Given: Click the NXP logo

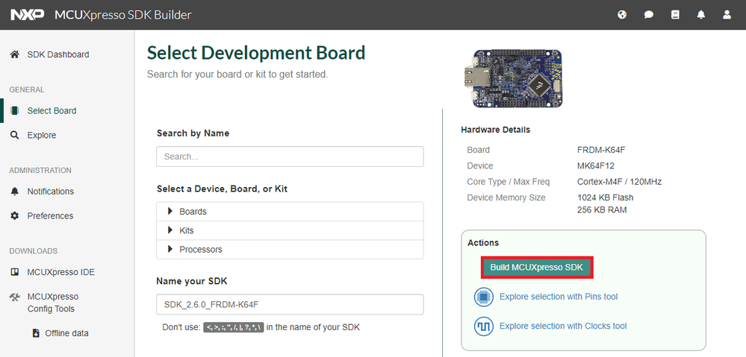Looking at the screenshot, I should (28, 15).
